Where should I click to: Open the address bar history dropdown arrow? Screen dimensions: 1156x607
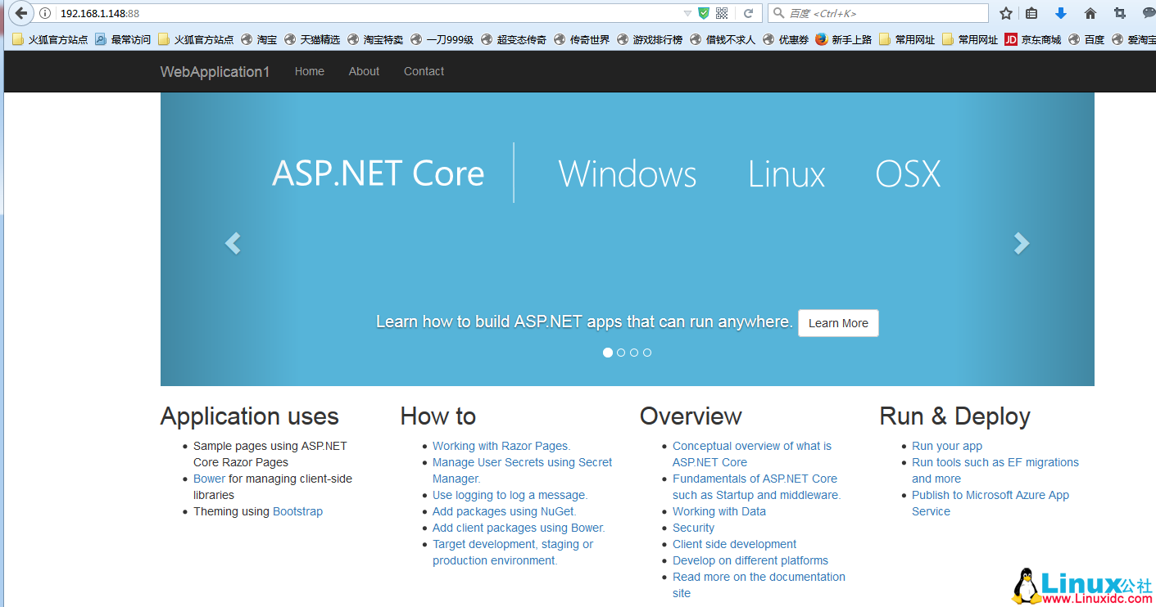[687, 13]
